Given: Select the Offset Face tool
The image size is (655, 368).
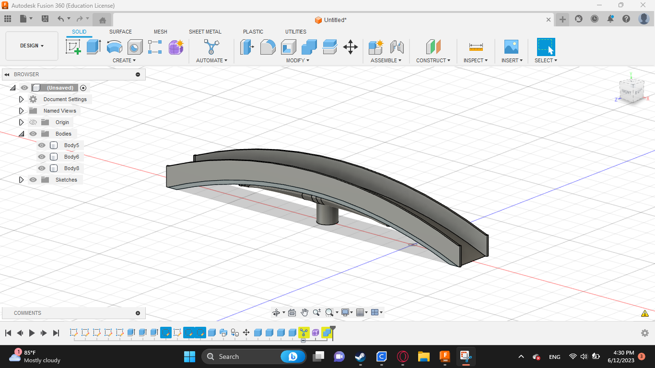Looking at the screenshot, I should click(330, 47).
